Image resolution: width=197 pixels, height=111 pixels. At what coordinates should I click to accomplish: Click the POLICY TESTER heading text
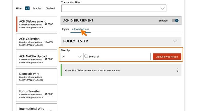(x=76, y=41)
